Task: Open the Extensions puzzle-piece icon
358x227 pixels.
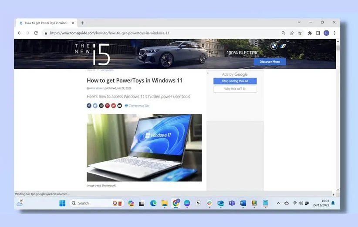Action: click(310, 33)
